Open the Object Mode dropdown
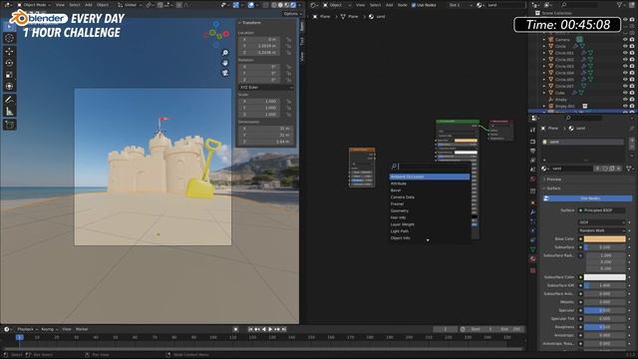 (34, 5)
